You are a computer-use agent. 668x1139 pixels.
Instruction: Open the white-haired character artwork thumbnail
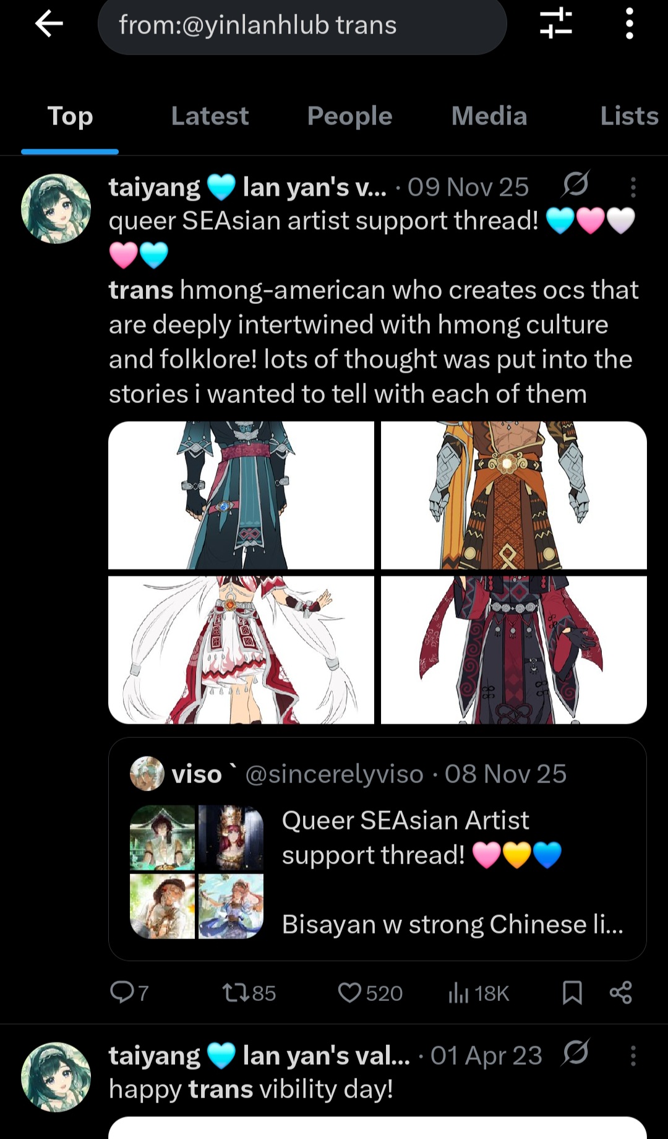(x=241, y=650)
